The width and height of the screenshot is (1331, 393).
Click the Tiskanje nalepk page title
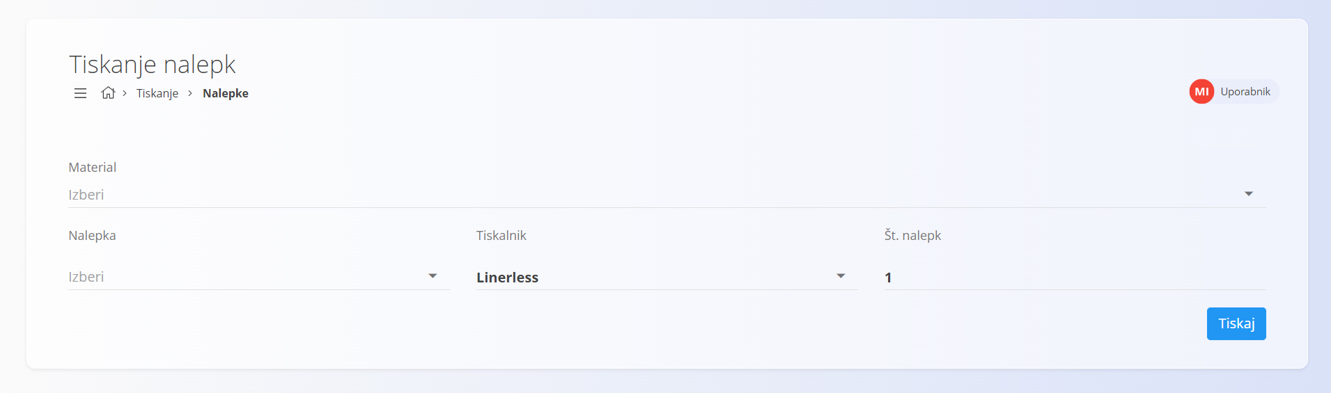pos(153,64)
